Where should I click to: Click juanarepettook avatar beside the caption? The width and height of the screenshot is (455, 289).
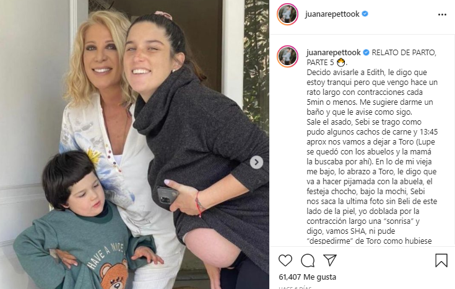tap(288, 56)
